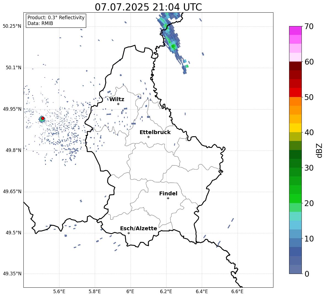The image size is (326, 297).
Task: Click the colorbar tick label 20
Action: point(309,203)
